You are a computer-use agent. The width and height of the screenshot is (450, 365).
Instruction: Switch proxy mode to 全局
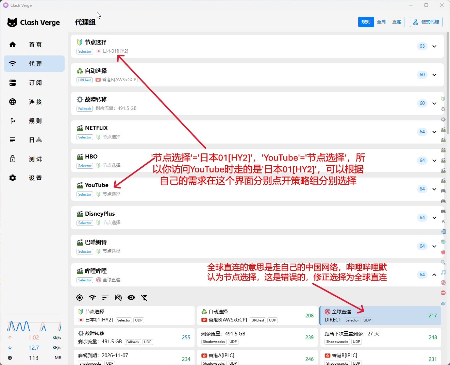[x=381, y=22]
